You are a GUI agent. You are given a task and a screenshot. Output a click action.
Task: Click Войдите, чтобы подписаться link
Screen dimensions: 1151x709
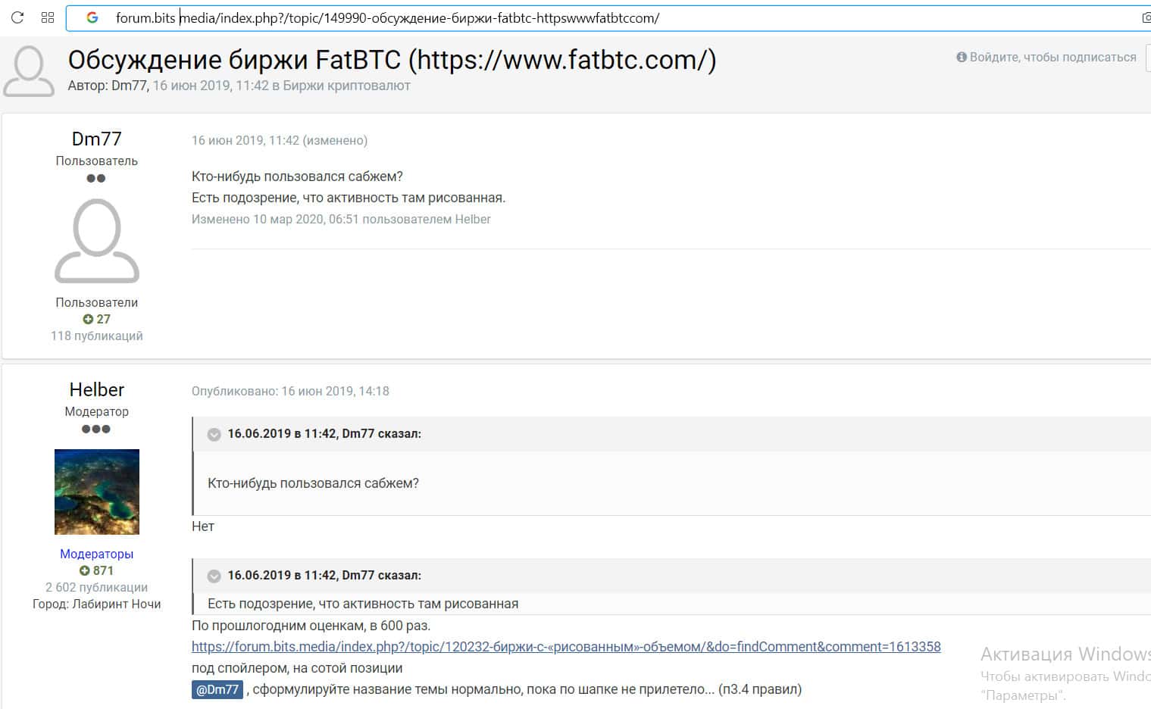pos(1053,57)
